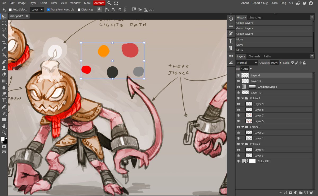Collapse Folder 3 group
The height and width of the screenshot is (196, 318).
[243, 127]
